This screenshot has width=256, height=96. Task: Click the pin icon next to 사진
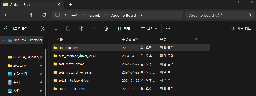pos(41,91)
